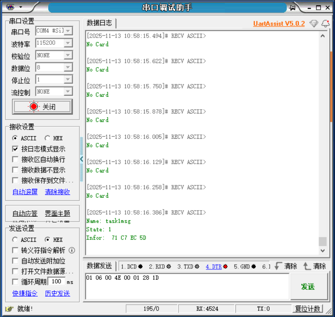Click the clear receive link
This screenshot has height=317, width=335.
[58, 192]
